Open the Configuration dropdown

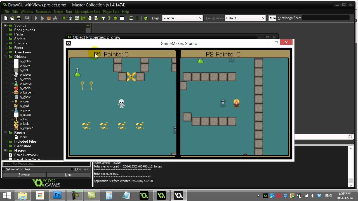point(245,18)
